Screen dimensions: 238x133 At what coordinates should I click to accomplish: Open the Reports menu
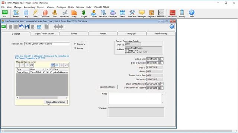41,7
